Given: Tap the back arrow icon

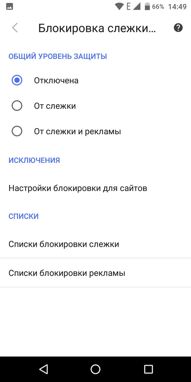Looking at the screenshot, I should click(15, 28).
